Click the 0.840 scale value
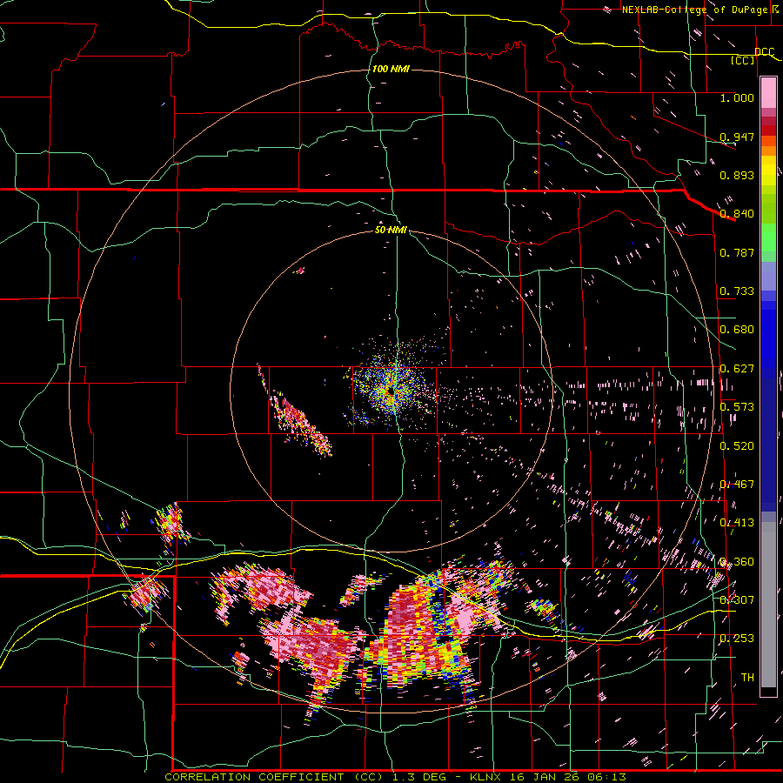 click(x=737, y=214)
